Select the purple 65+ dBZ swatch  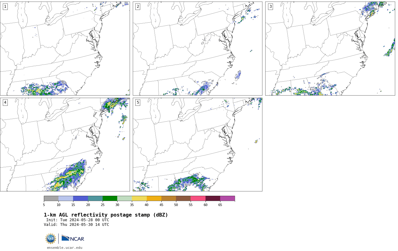[x=227, y=199]
